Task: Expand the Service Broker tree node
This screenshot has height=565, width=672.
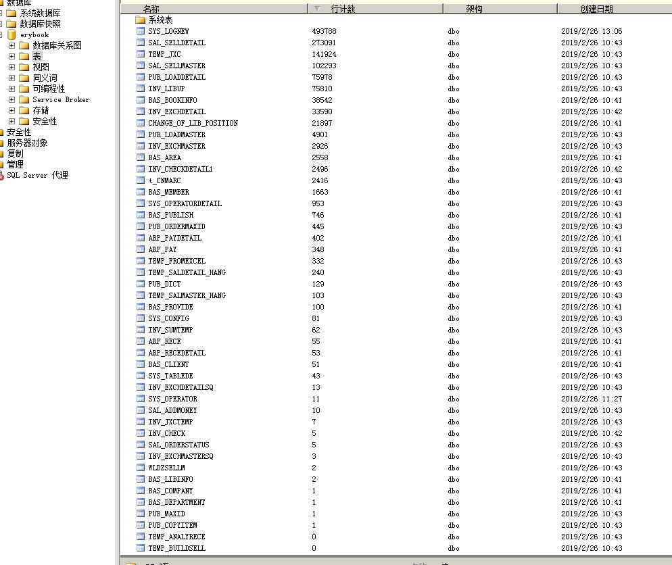Action: coord(11,99)
